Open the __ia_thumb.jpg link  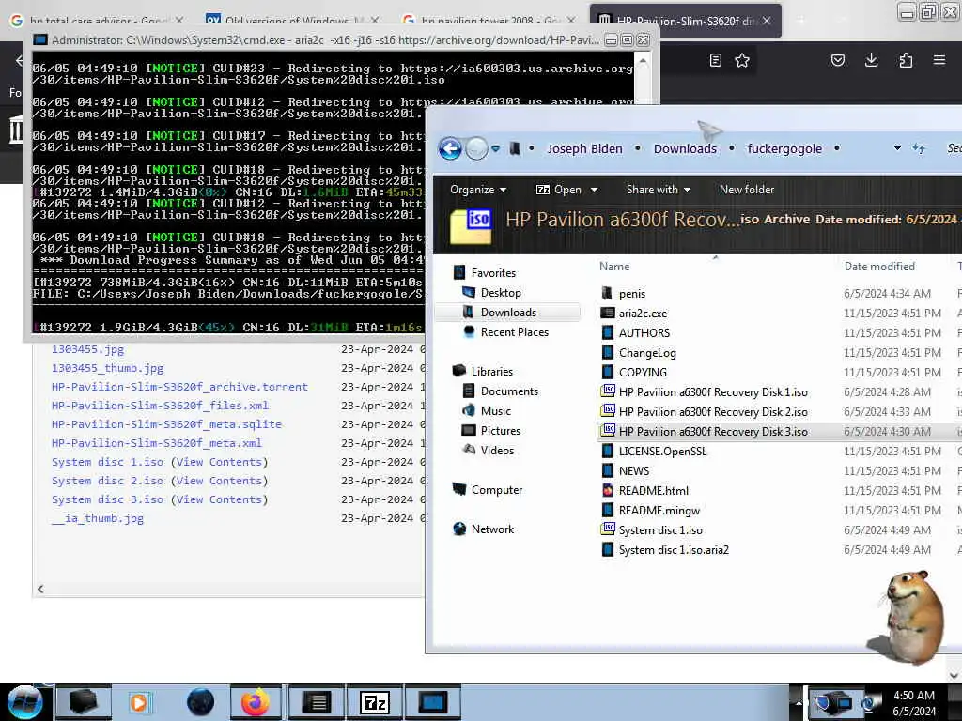click(98, 518)
